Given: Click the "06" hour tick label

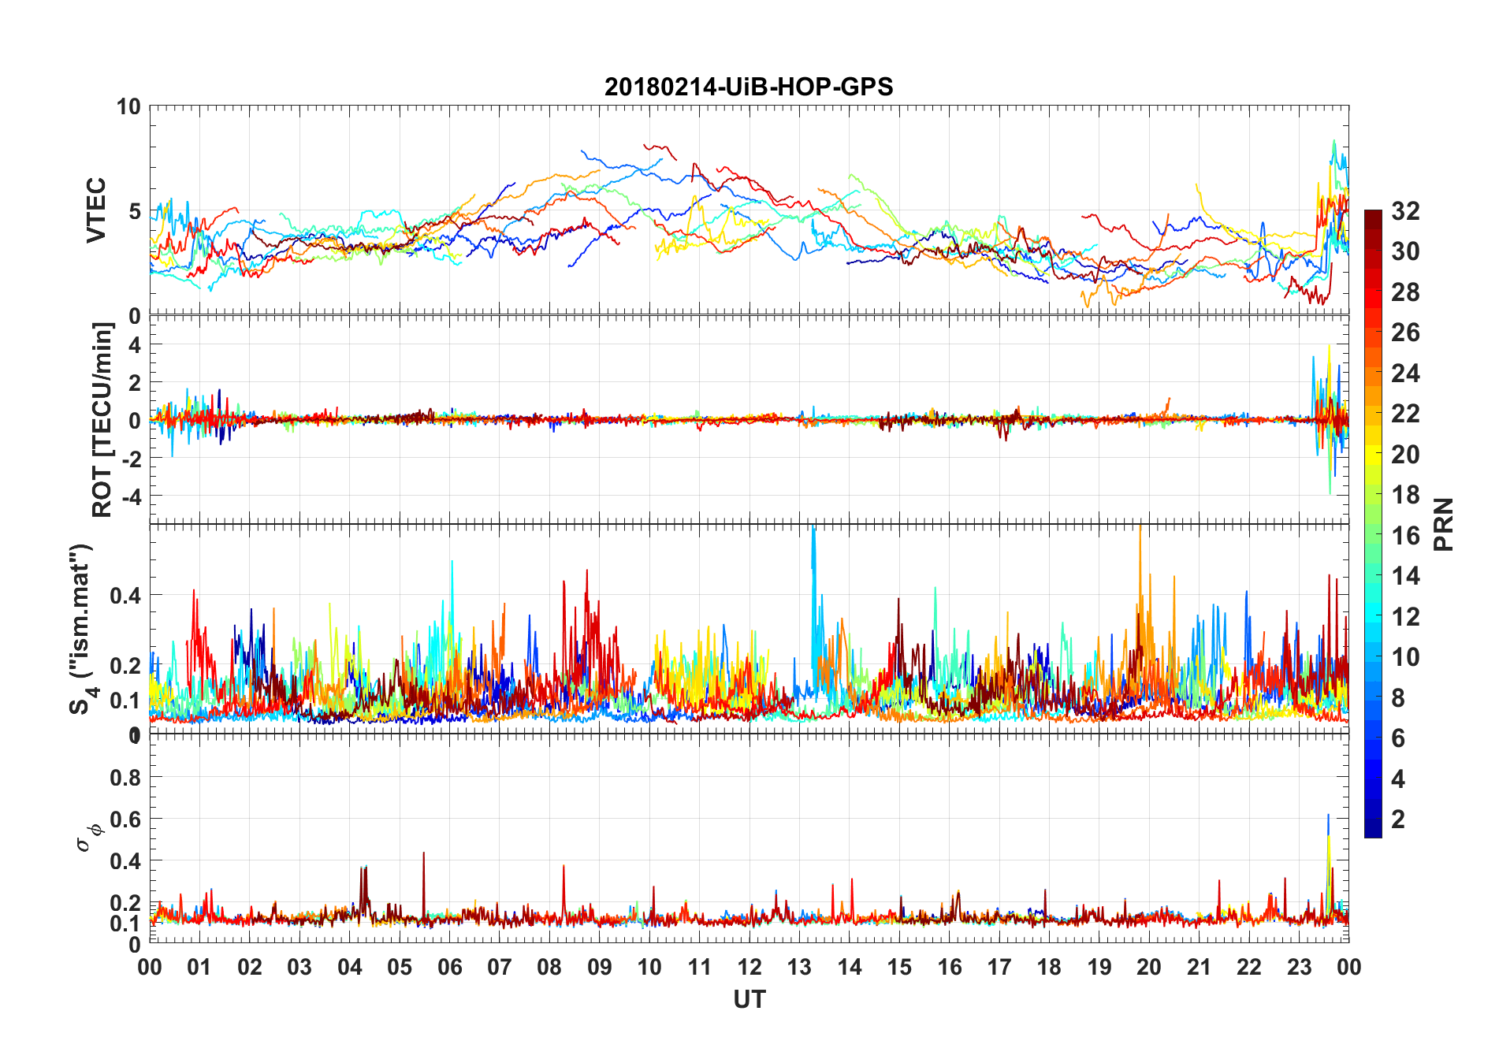Looking at the screenshot, I should tap(449, 967).
